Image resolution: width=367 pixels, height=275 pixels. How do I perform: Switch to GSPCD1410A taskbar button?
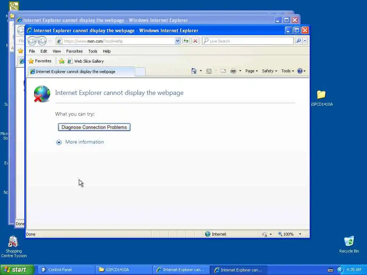(124, 270)
